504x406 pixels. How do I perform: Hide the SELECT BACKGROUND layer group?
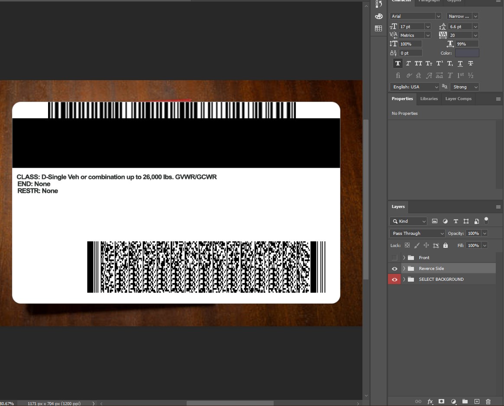click(394, 279)
